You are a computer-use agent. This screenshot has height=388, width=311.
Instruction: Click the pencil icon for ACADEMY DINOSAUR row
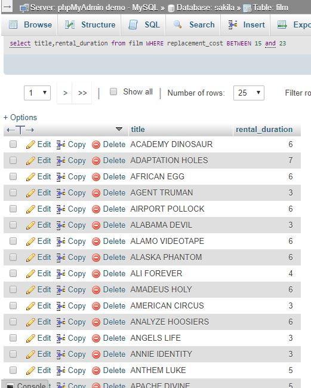(30, 145)
